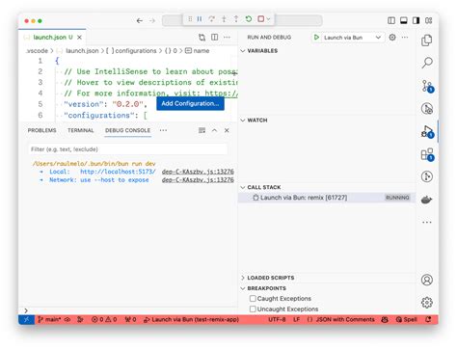The image size is (457, 349).
Task: Open Customize Layout options
Action: (x=429, y=20)
